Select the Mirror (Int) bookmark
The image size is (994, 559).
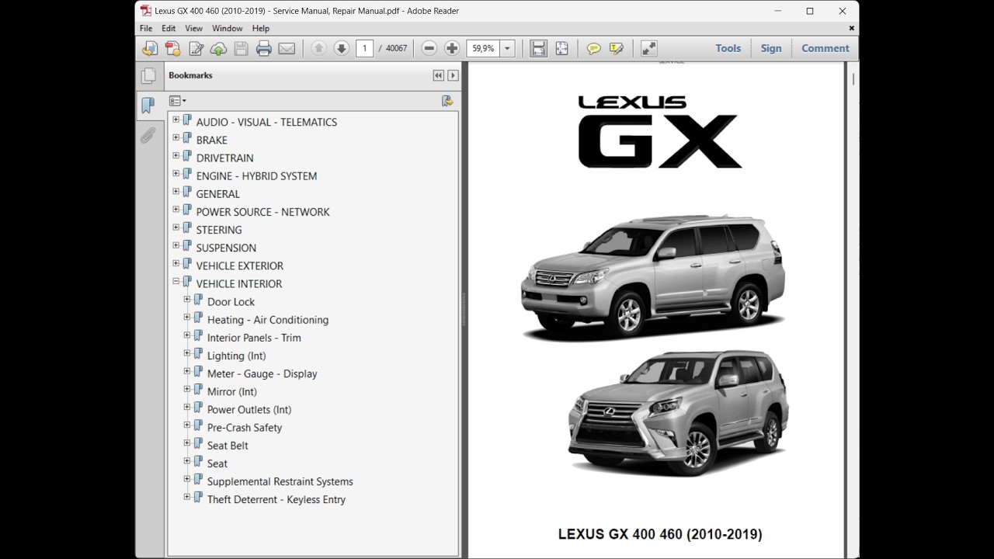coord(231,391)
